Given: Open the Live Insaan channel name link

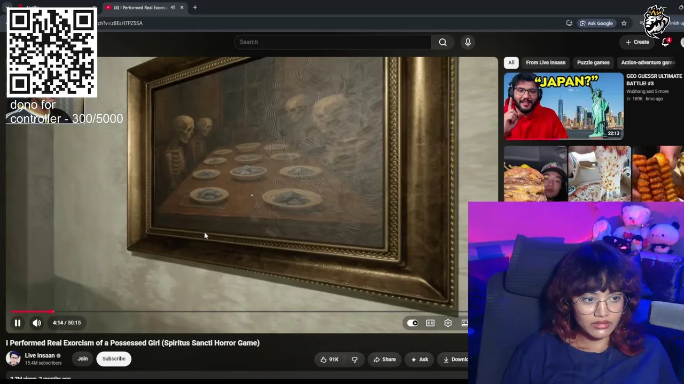Looking at the screenshot, I should (x=40, y=356).
